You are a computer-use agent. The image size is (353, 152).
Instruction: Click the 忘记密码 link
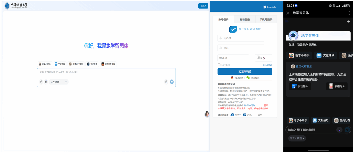click(x=267, y=65)
